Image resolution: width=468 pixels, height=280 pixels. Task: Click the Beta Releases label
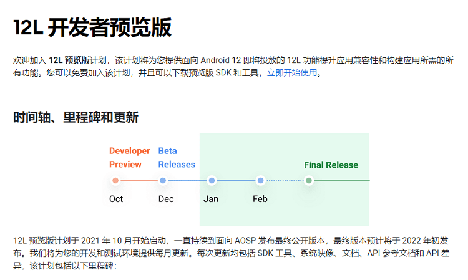177,157
